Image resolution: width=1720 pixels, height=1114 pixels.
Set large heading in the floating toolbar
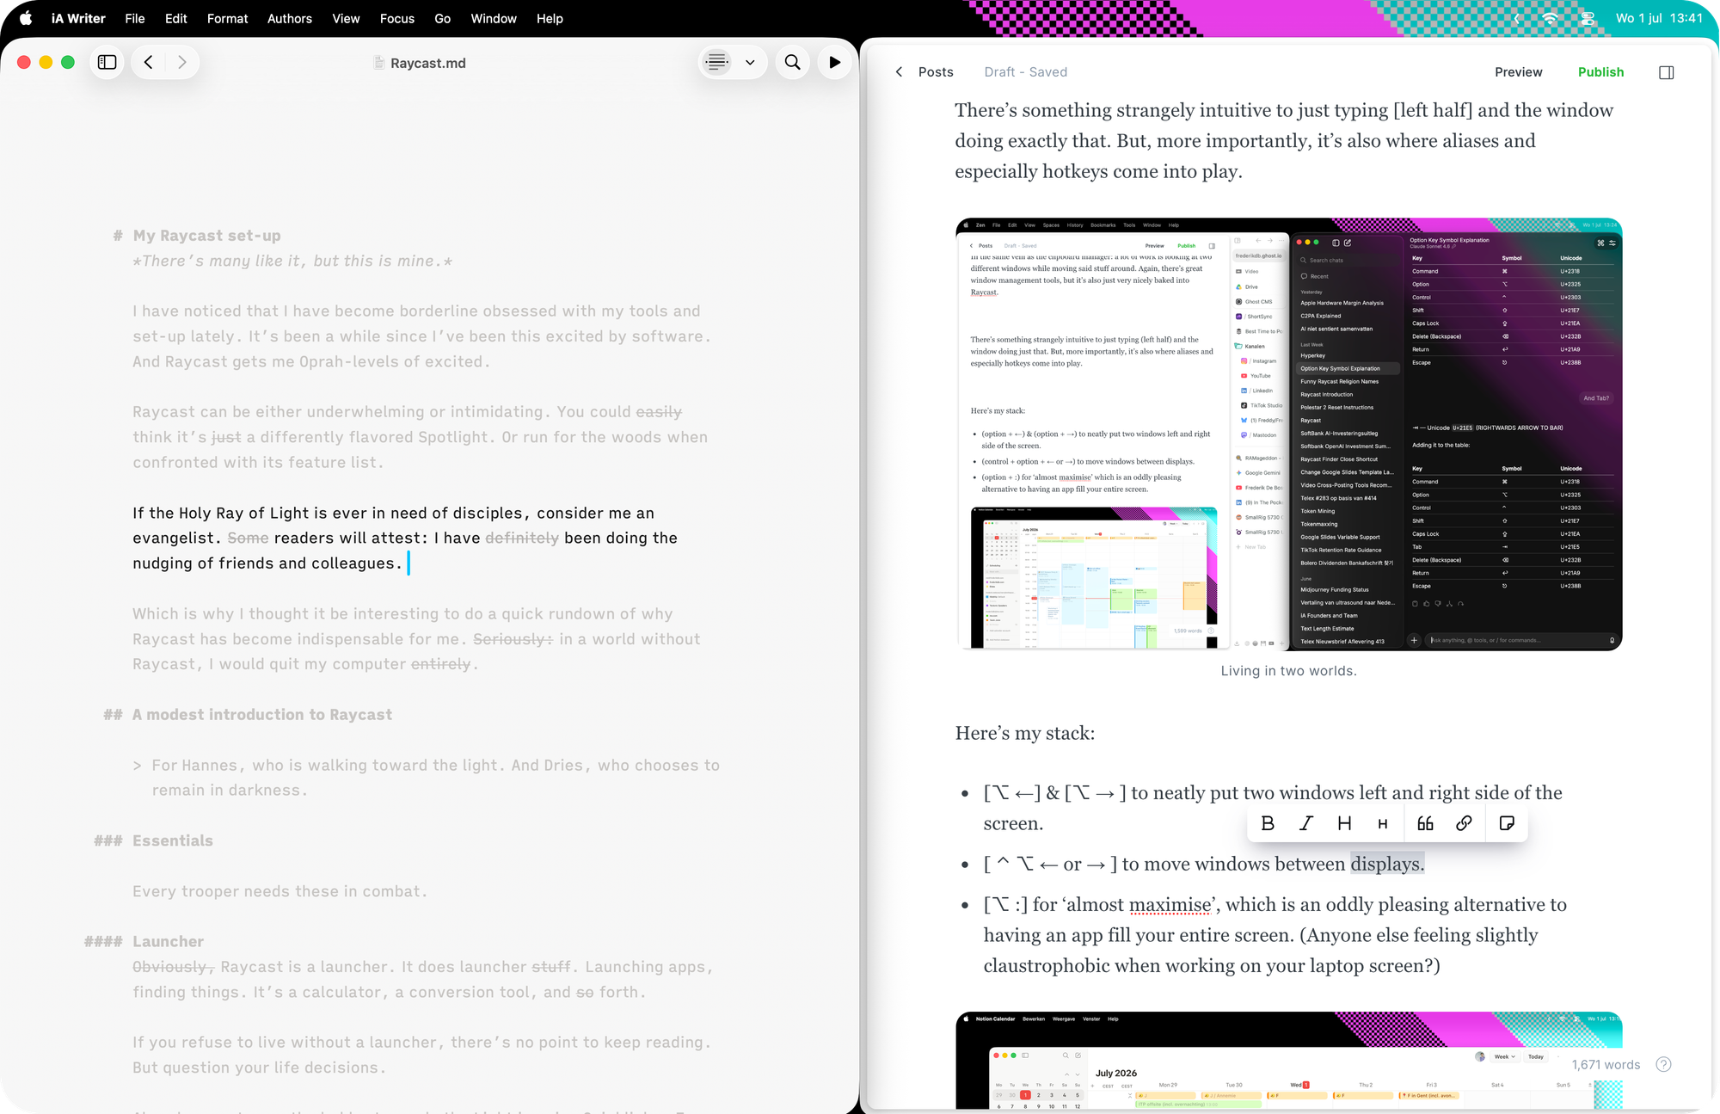point(1345,823)
